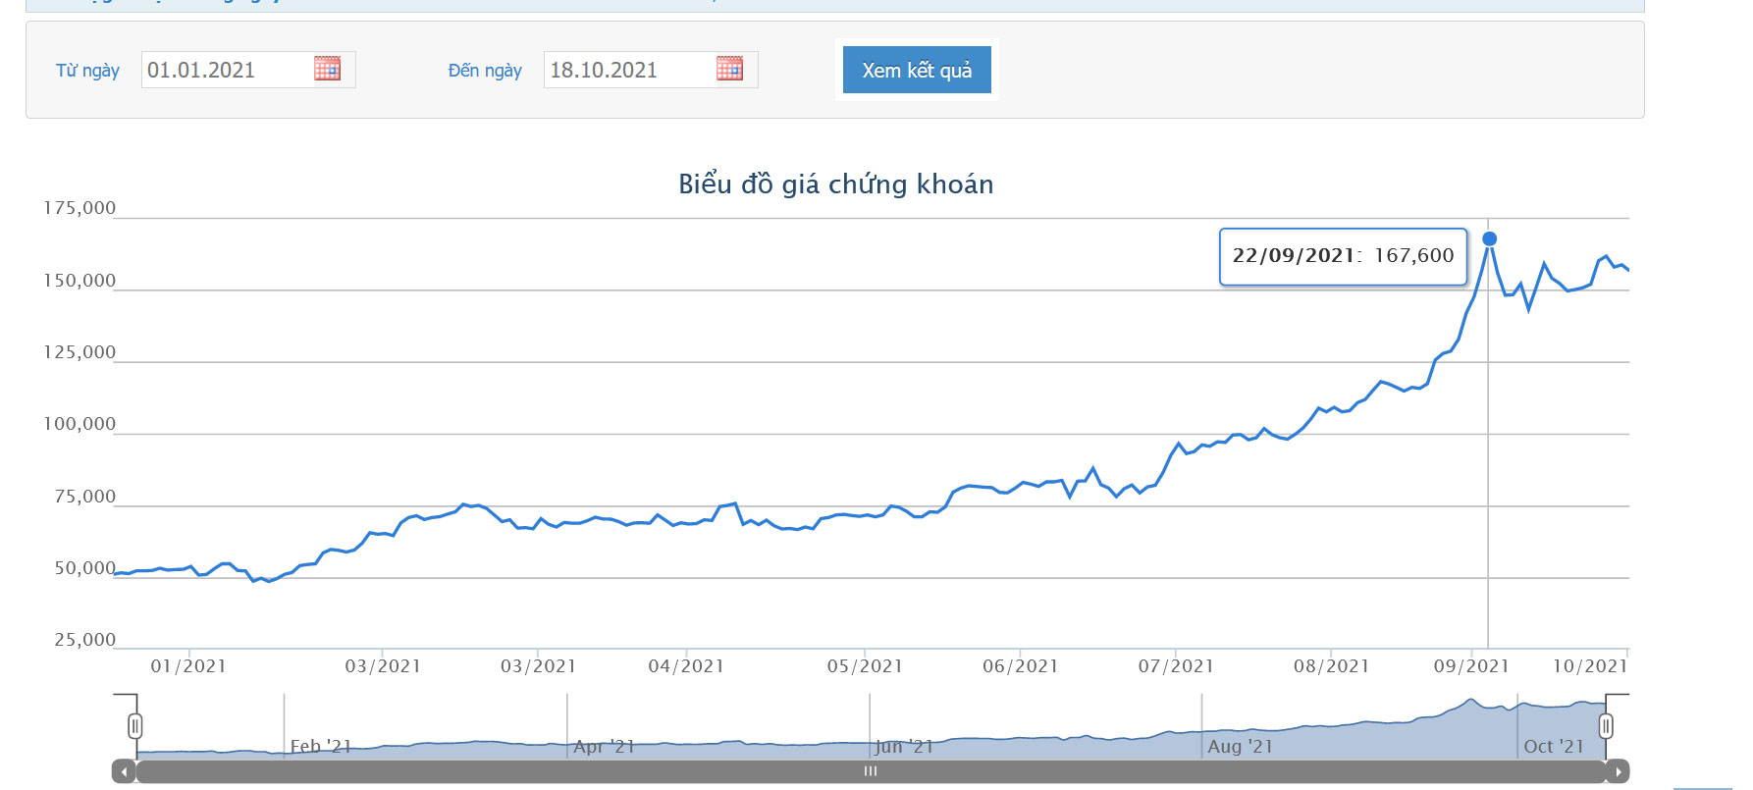Select Oct '21 in the navigator timeline

(1553, 747)
